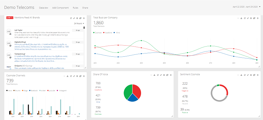This screenshot has width=263, height=120.
Task: Edit the Sentiment Cosmote widget
Action: click(248, 75)
